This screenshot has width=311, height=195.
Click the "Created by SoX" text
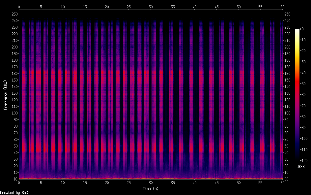(11, 192)
